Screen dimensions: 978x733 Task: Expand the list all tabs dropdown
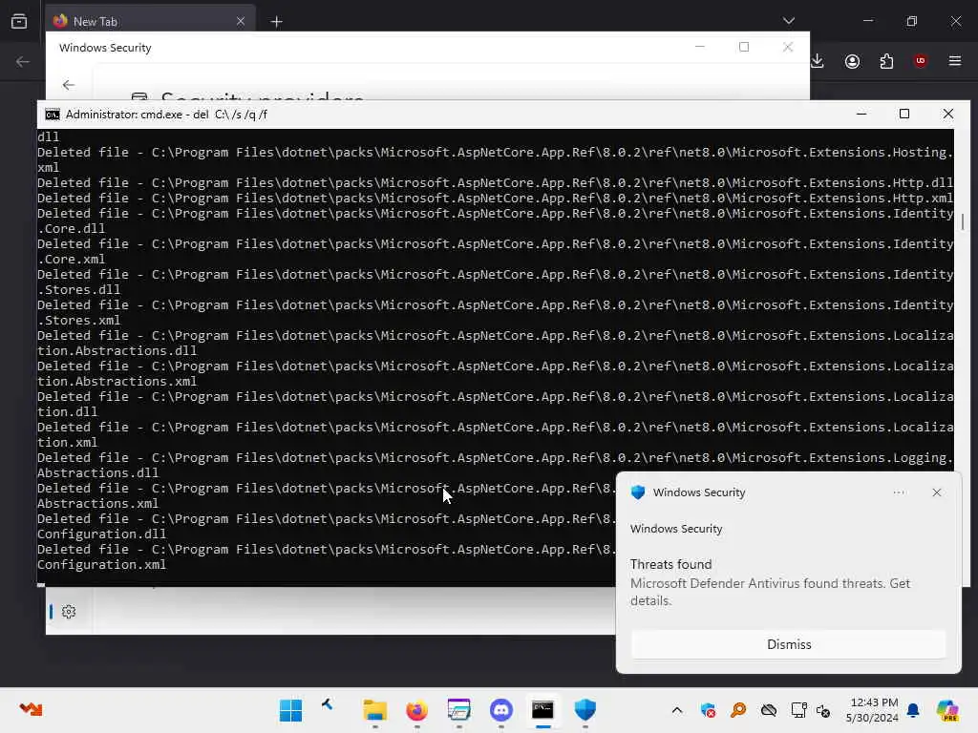click(788, 21)
